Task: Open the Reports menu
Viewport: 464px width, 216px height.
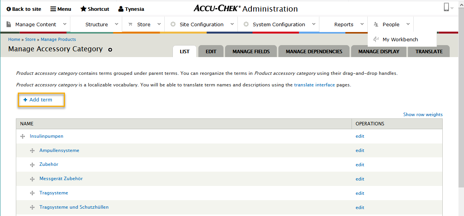Action: pos(344,24)
